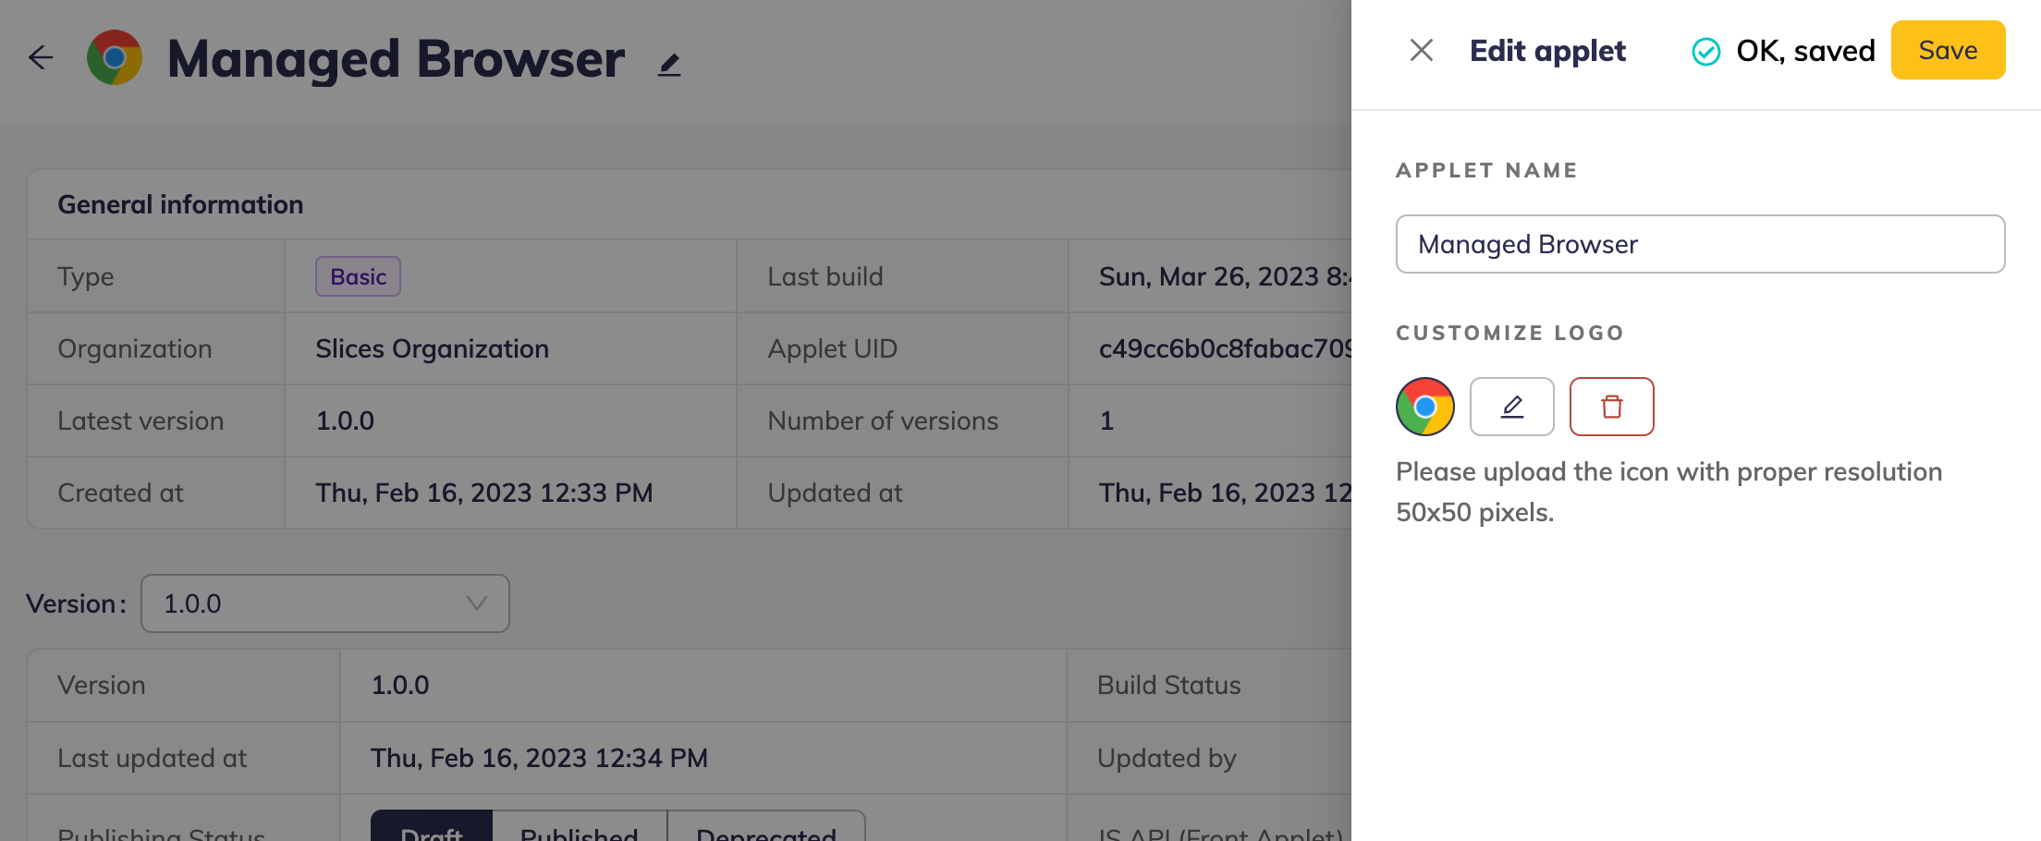The image size is (2041, 841).
Task: Expand the version selector using its chevron arrow
Action: (x=476, y=603)
